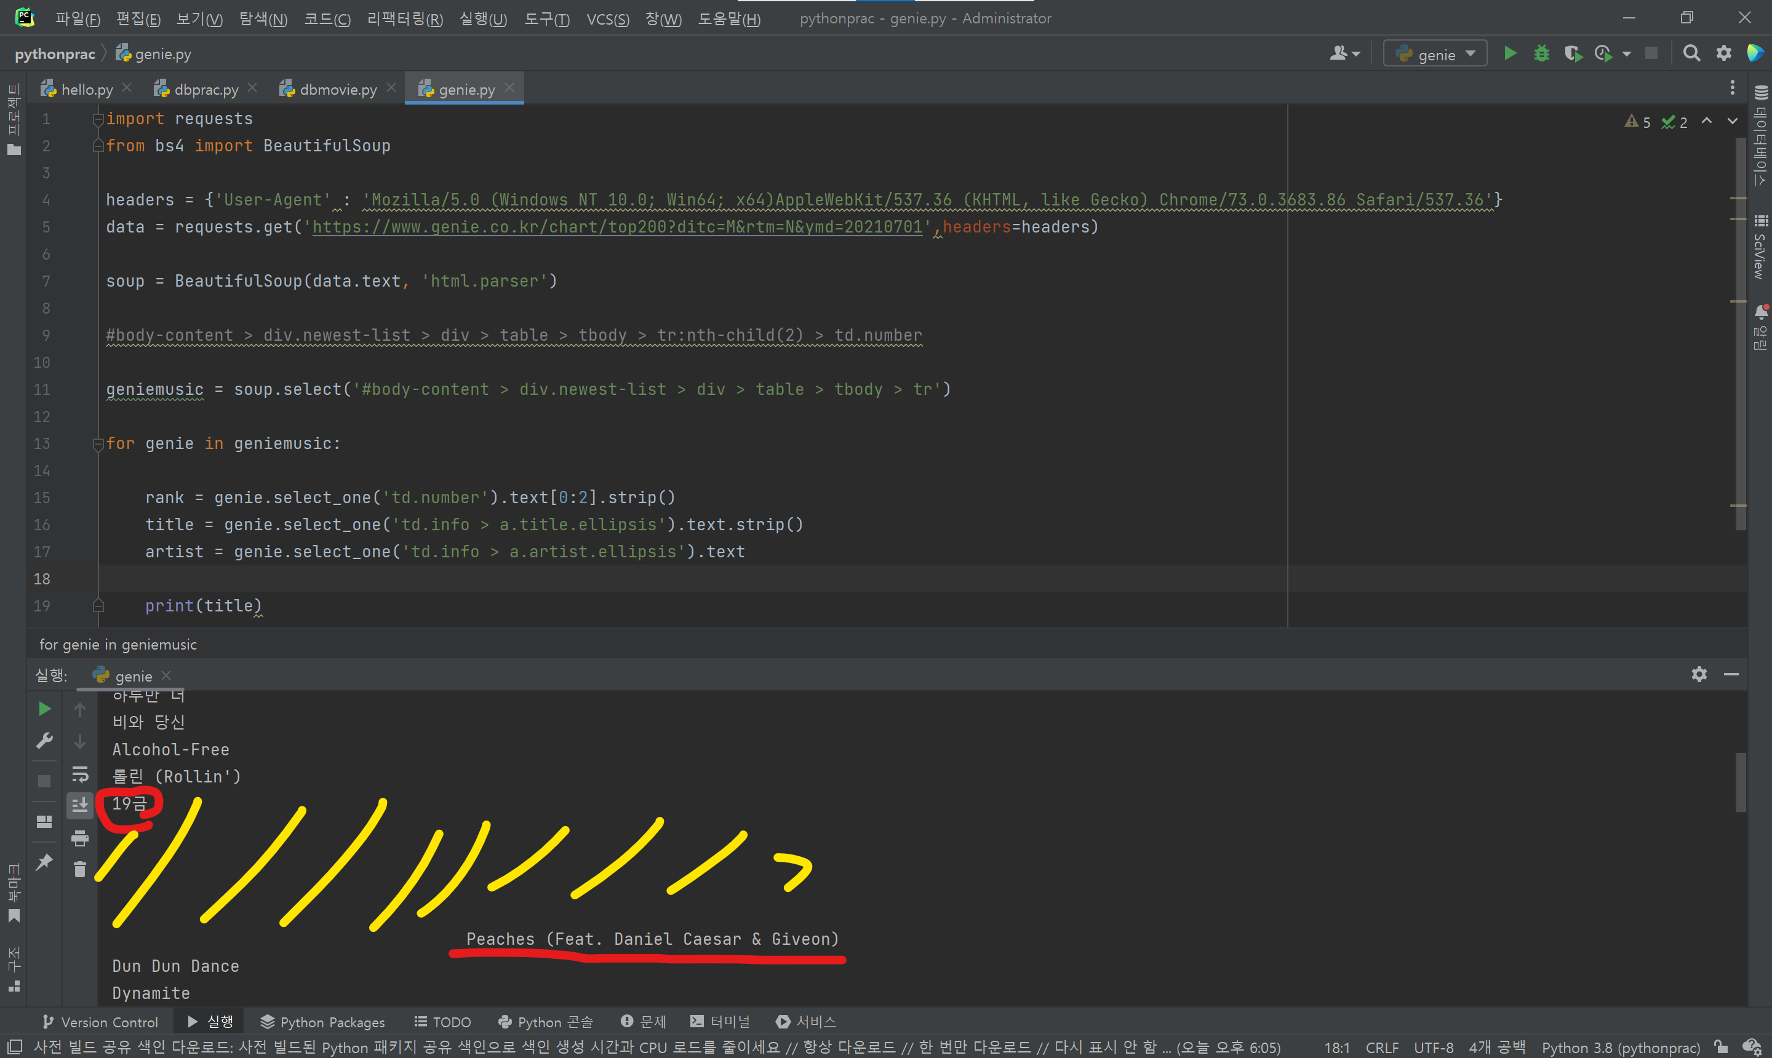1772x1058 pixels.
Task: Toggle tool window bars icon at bottom-left
Action: click(x=14, y=1046)
